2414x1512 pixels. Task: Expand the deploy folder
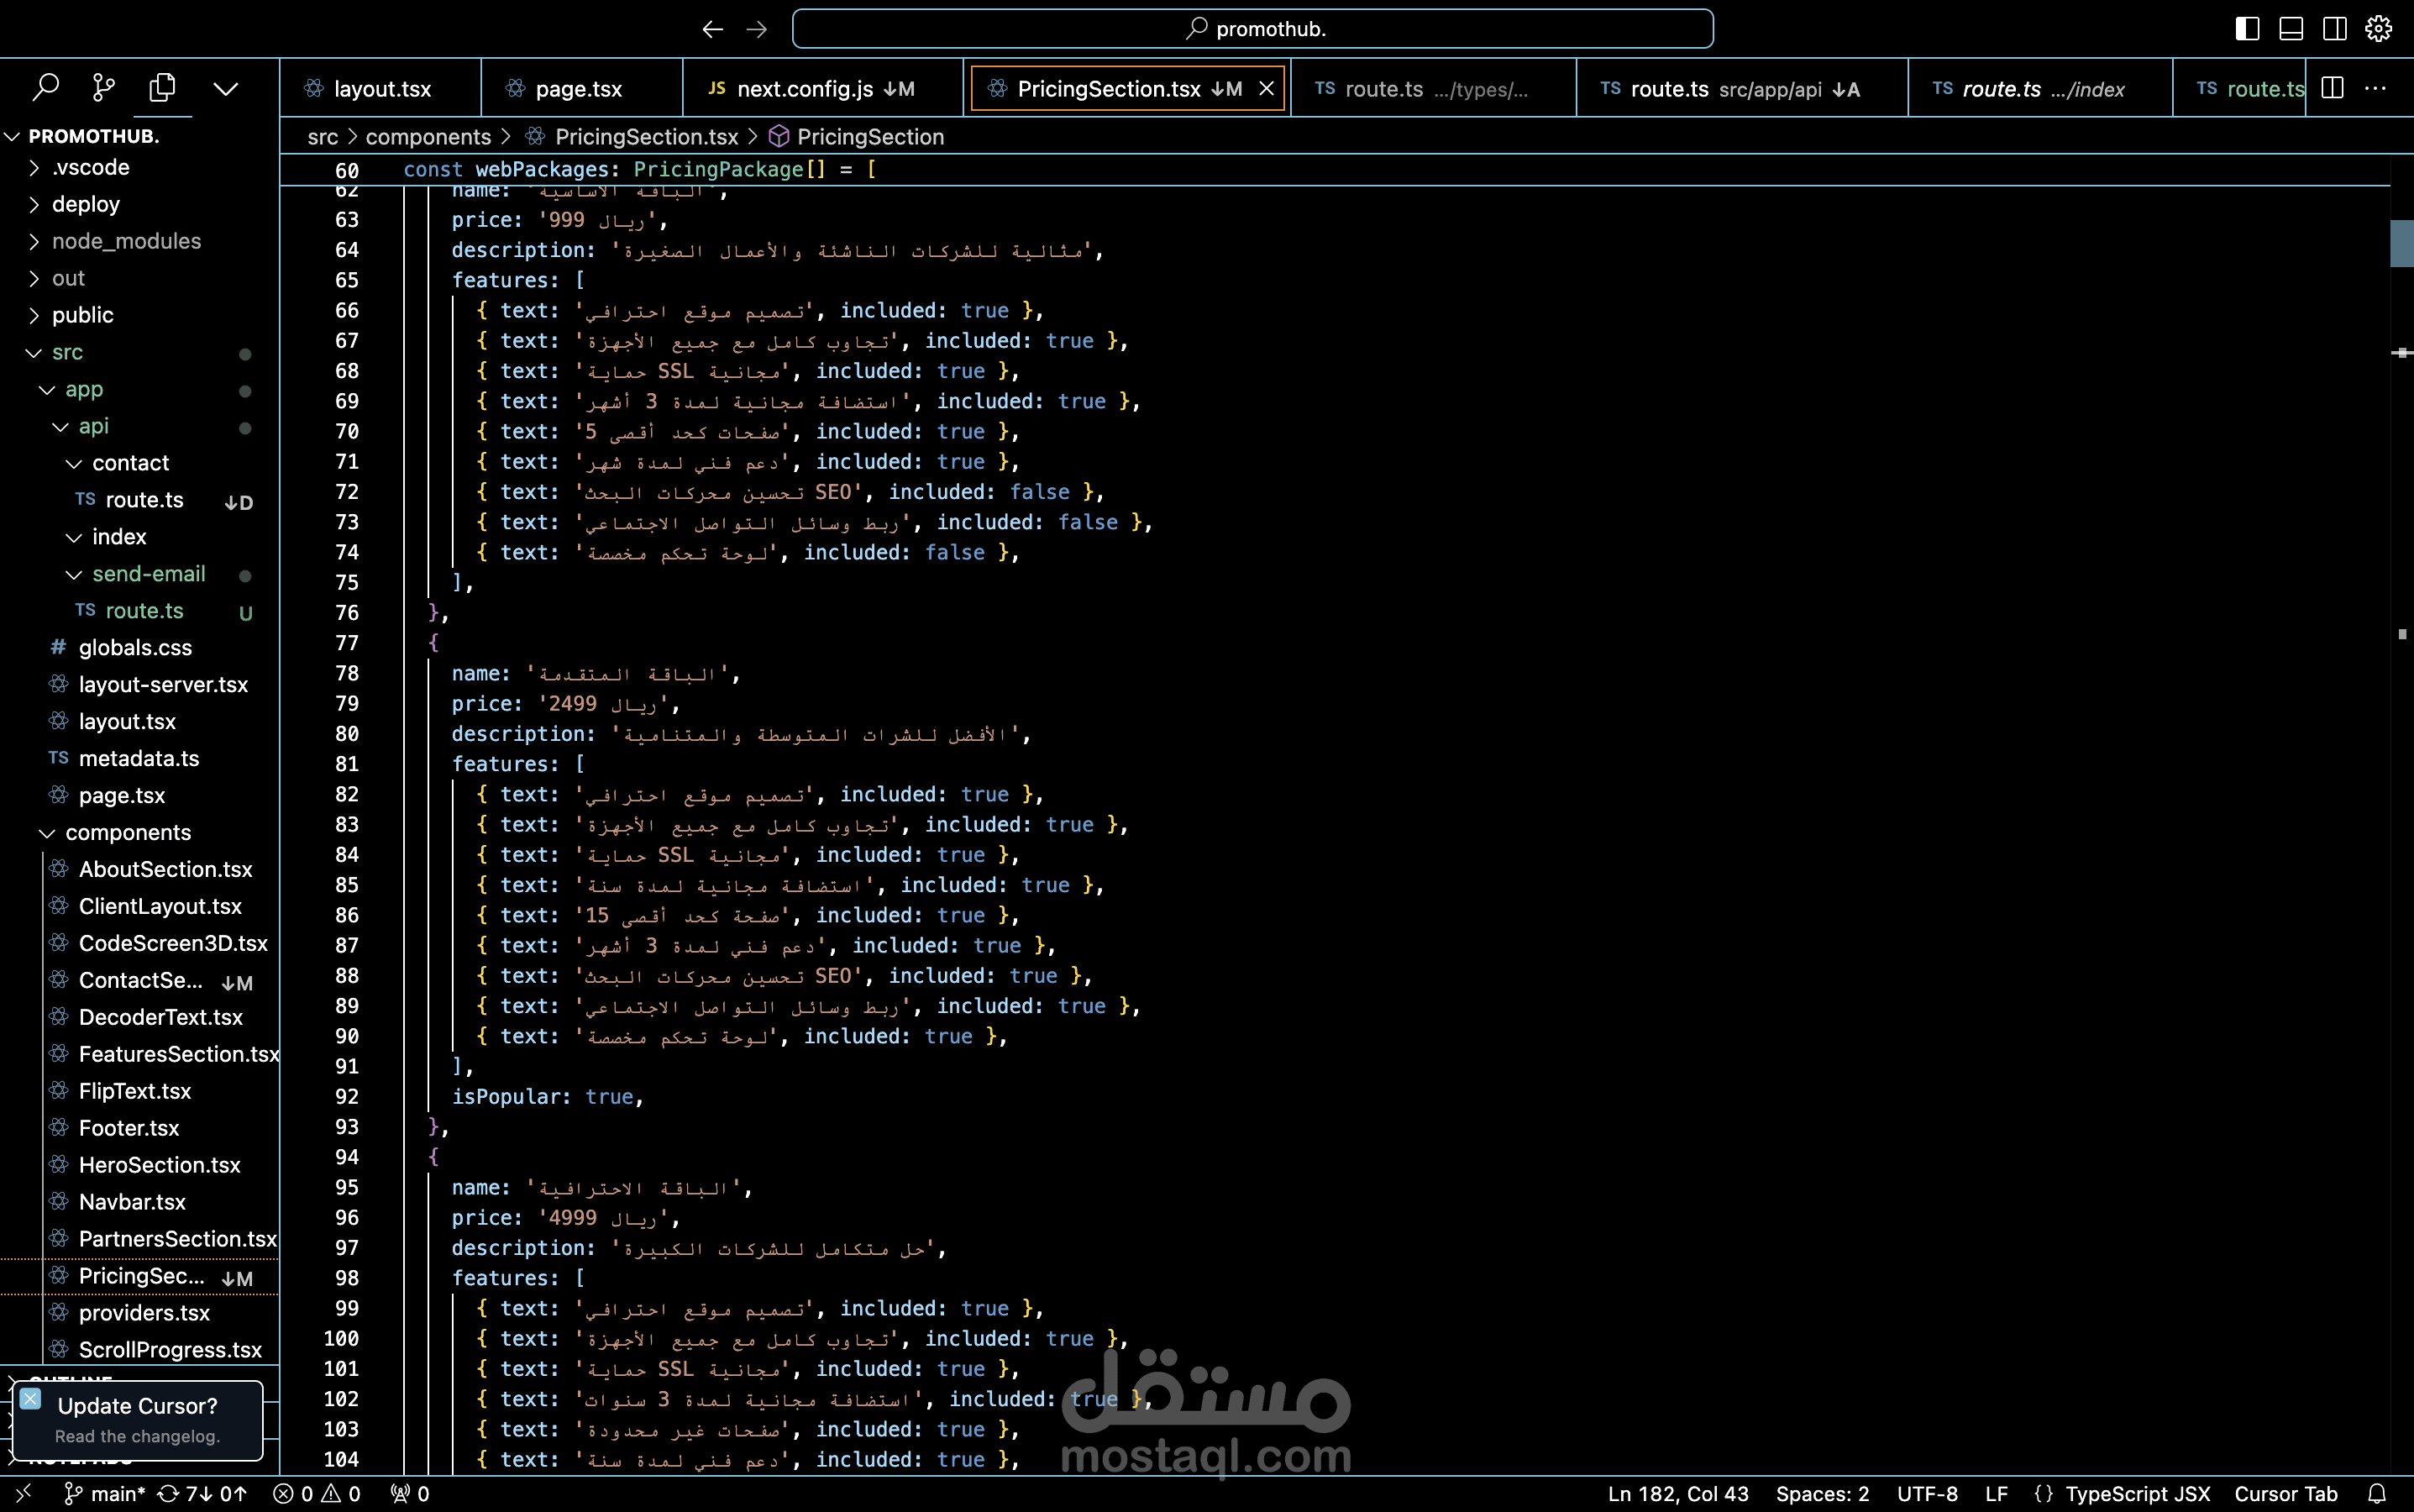pos(85,204)
